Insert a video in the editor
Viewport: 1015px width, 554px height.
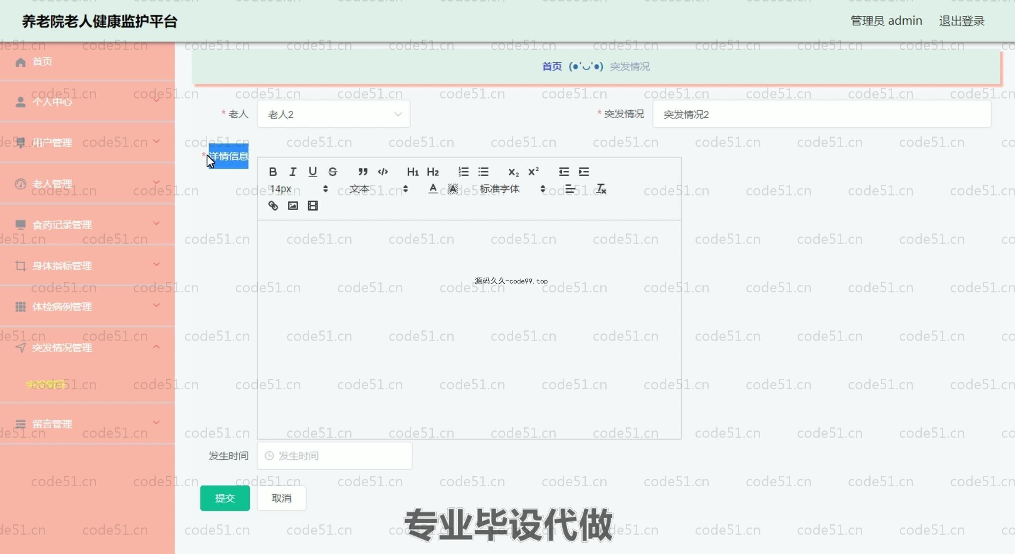[x=313, y=206]
